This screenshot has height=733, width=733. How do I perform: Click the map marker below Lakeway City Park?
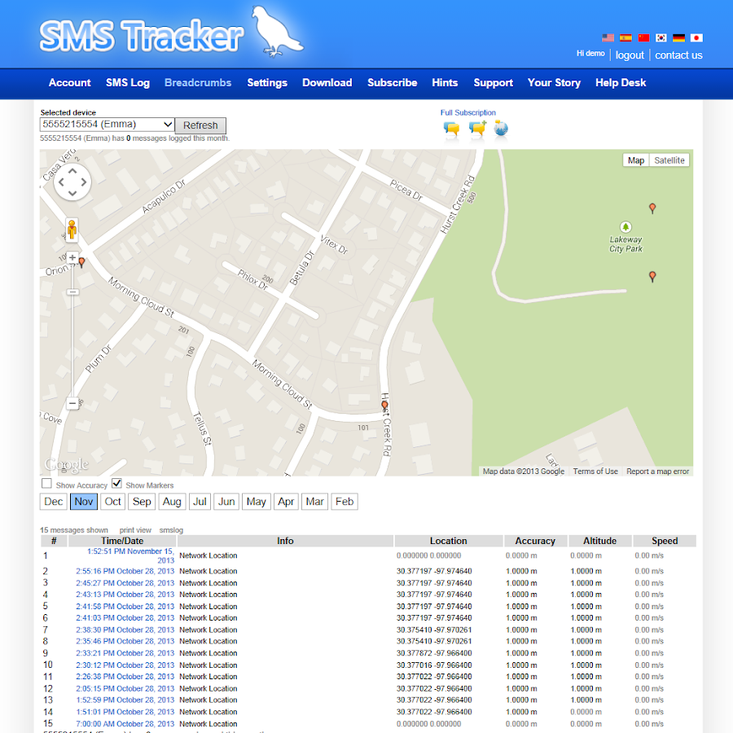[652, 277]
